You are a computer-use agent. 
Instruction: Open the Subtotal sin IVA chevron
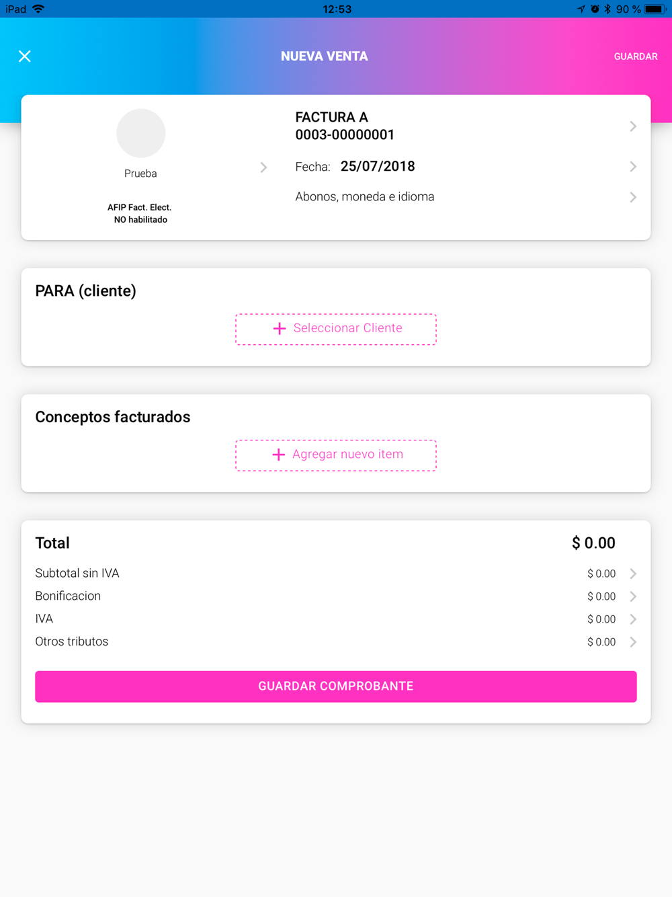(x=632, y=574)
